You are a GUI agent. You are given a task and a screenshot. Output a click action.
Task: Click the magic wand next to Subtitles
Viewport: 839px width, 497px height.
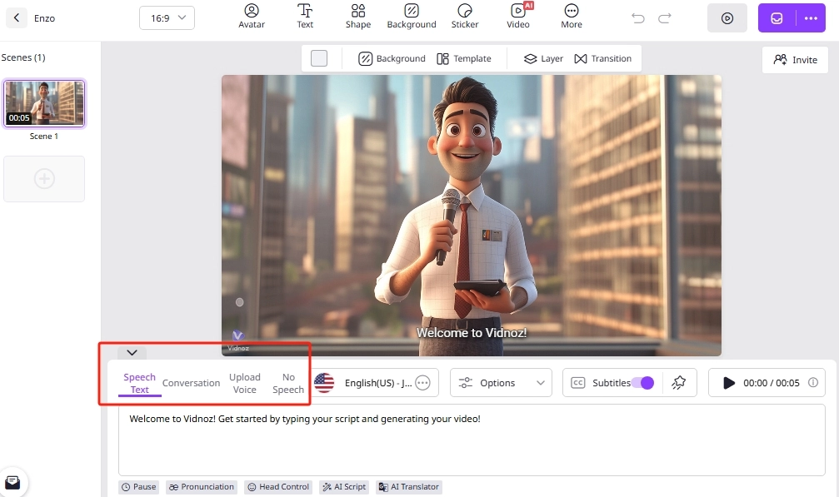tap(679, 382)
